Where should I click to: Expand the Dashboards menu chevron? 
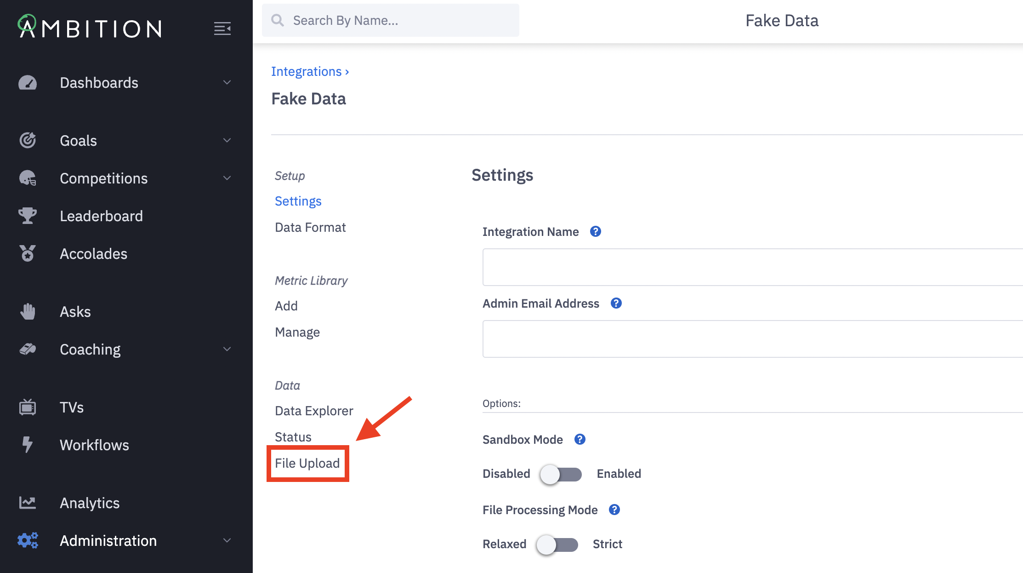[227, 82]
